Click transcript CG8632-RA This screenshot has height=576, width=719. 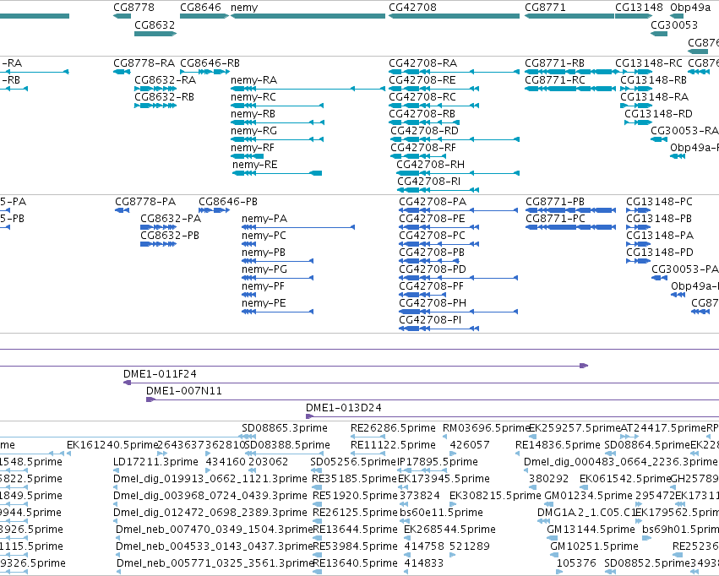(155, 89)
